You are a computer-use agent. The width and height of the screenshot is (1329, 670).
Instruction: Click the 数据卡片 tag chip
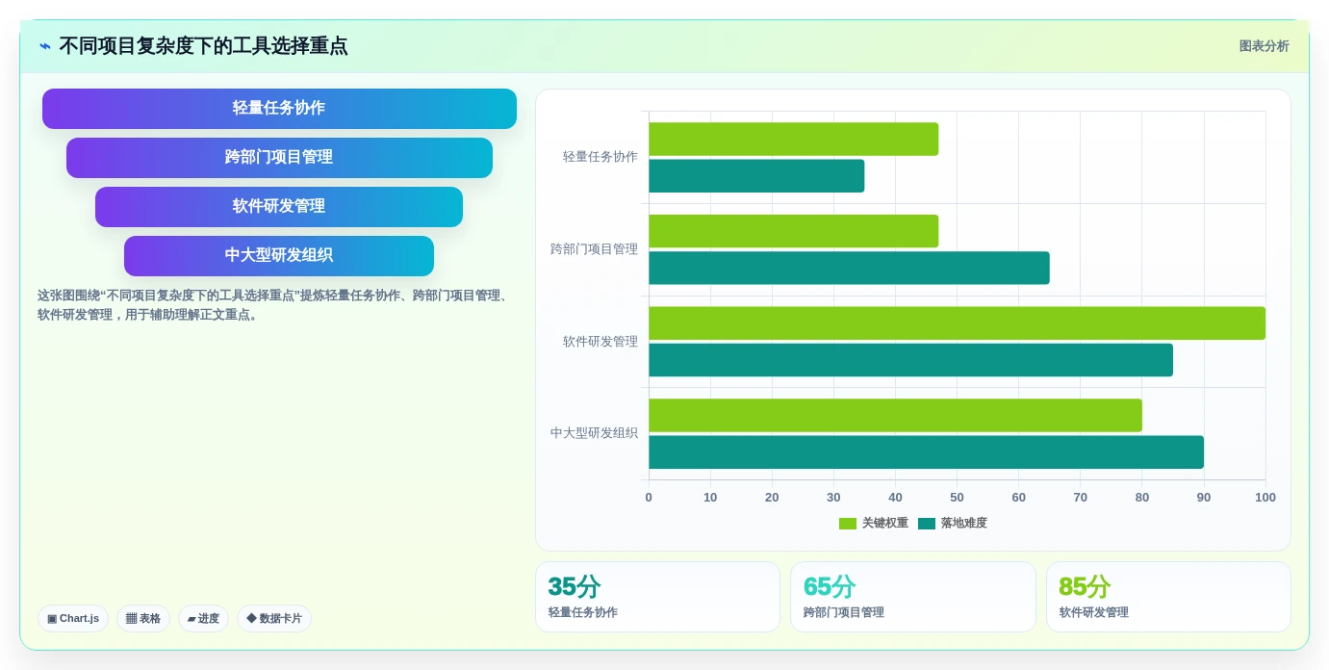coord(274,618)
